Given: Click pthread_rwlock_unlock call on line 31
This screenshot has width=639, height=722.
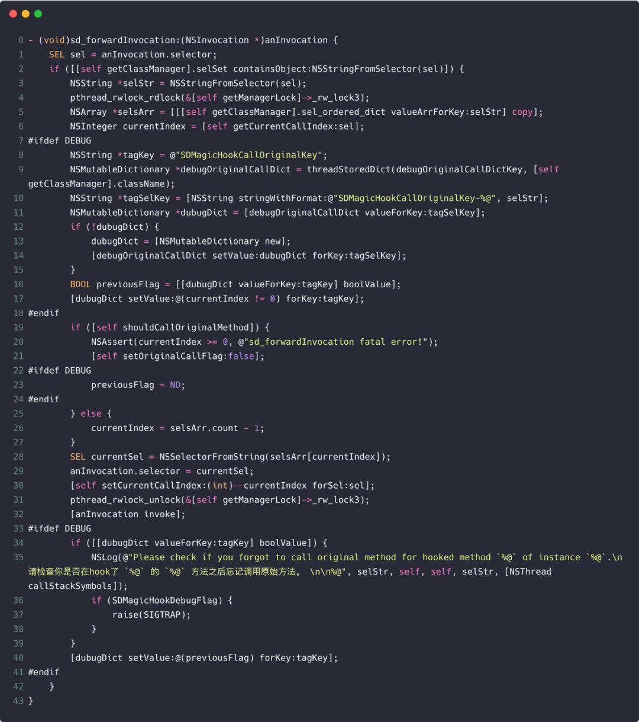Looking at the screenshot, I should point(220,500).
